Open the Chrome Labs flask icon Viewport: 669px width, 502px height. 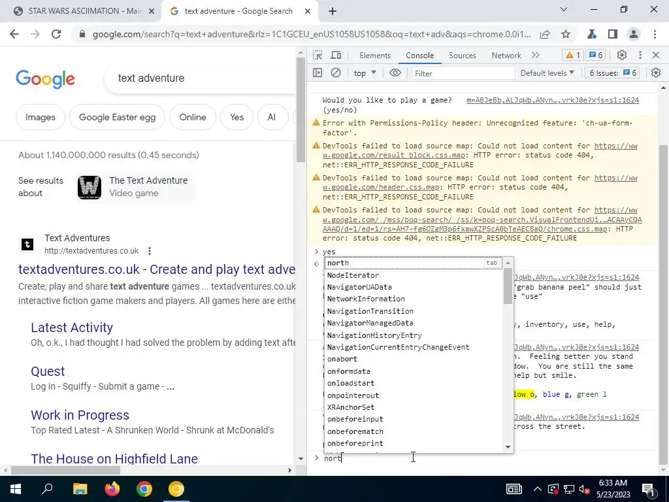pos(592,35)
